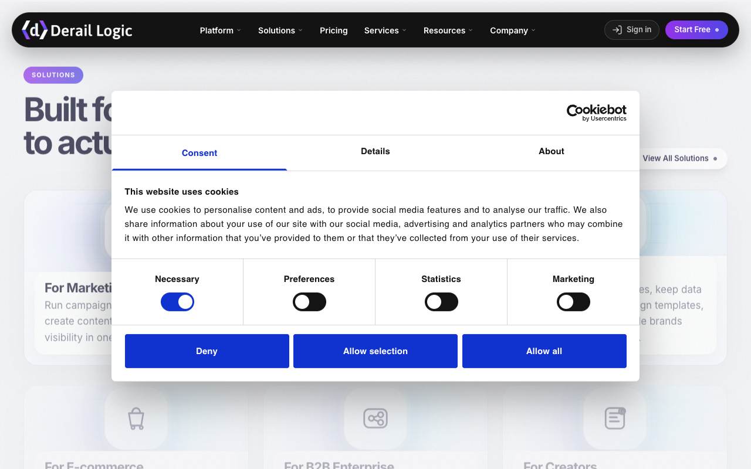Screen dimensions: 751x469
Task: Accept cookies with Allow all
Action: (544, 351)
